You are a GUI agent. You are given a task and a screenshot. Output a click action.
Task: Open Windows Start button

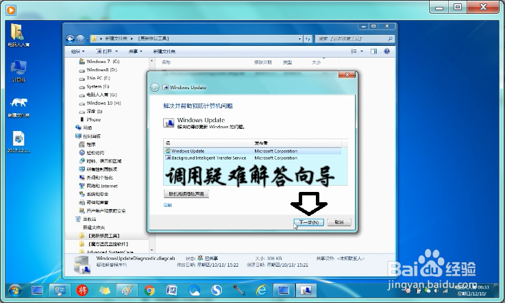[x=15, y=291]
